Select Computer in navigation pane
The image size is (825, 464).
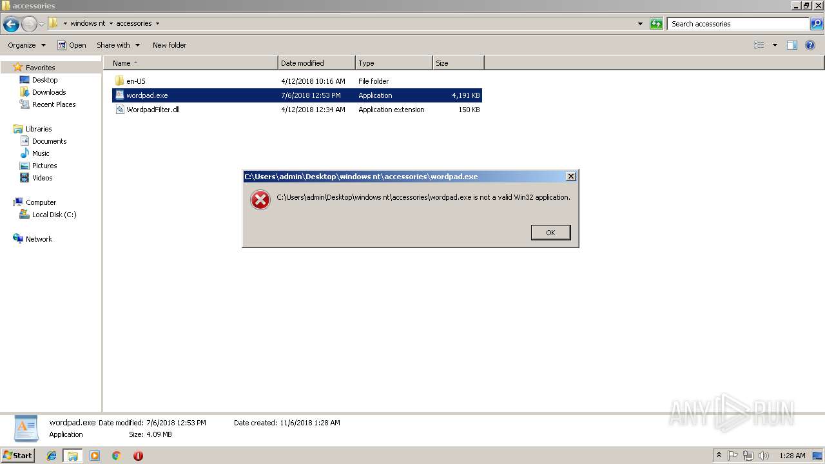(41, 202)
